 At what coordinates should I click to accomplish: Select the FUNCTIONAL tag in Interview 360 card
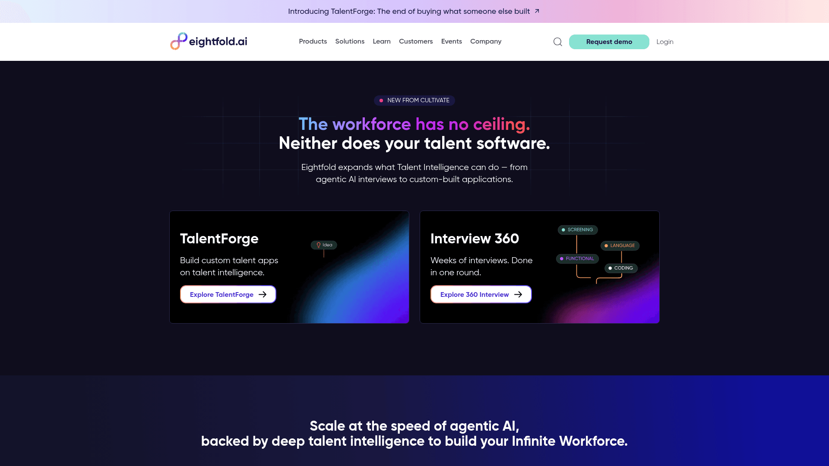click(x=577, y=259)
